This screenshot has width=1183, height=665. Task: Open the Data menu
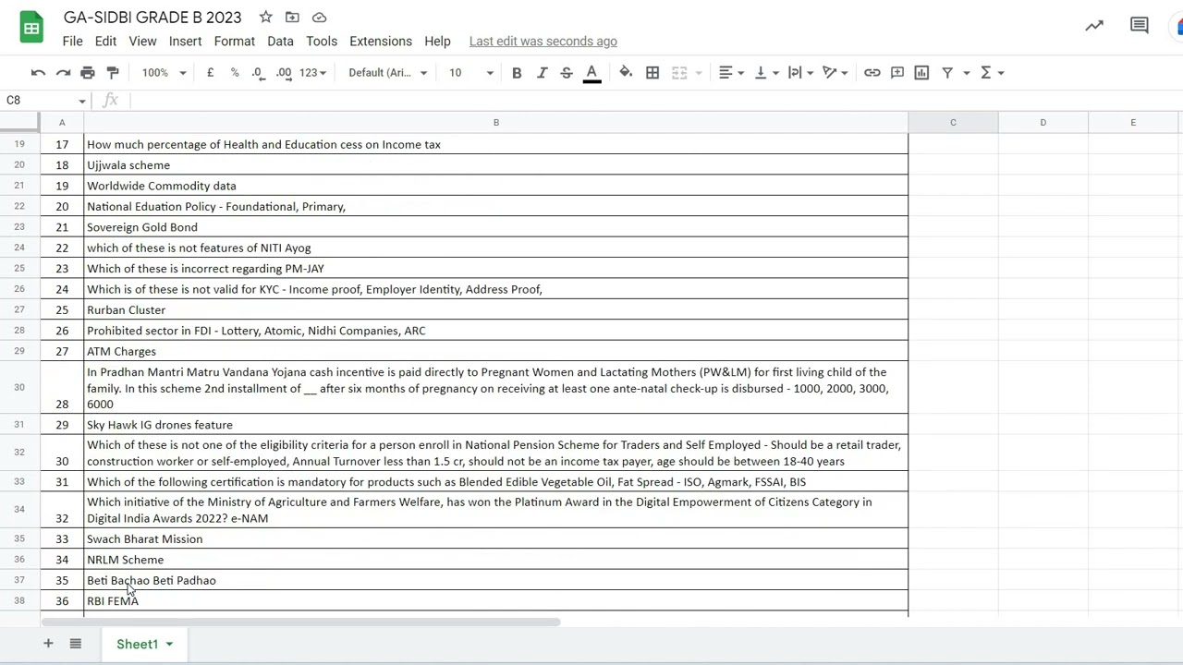coord(280,41)
